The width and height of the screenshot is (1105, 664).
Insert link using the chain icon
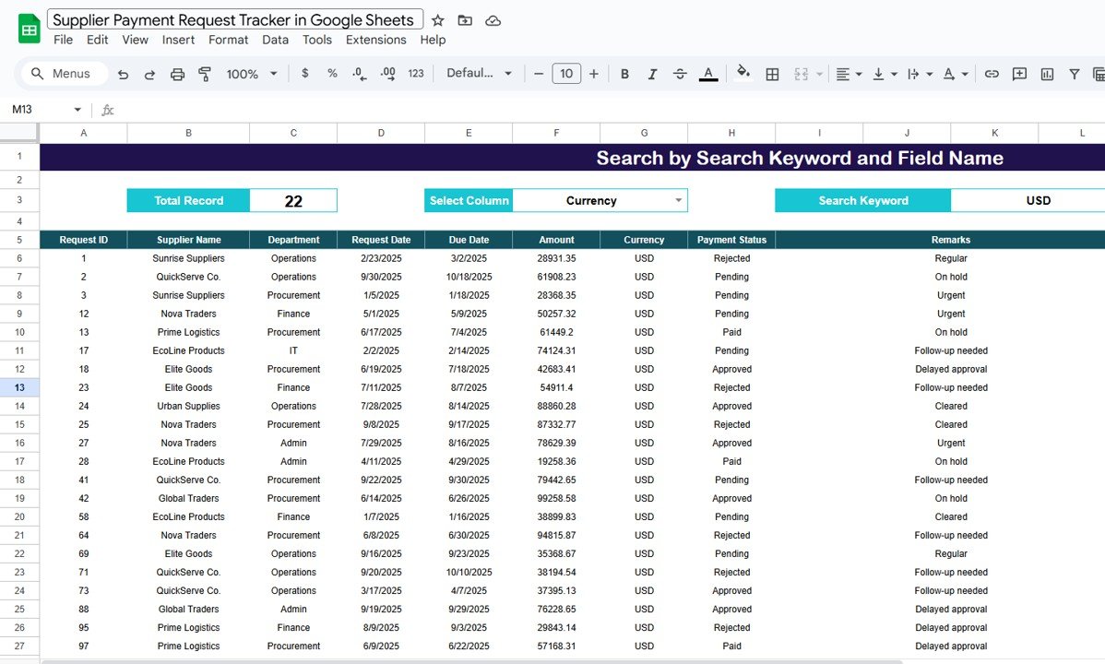coord(992,74)
